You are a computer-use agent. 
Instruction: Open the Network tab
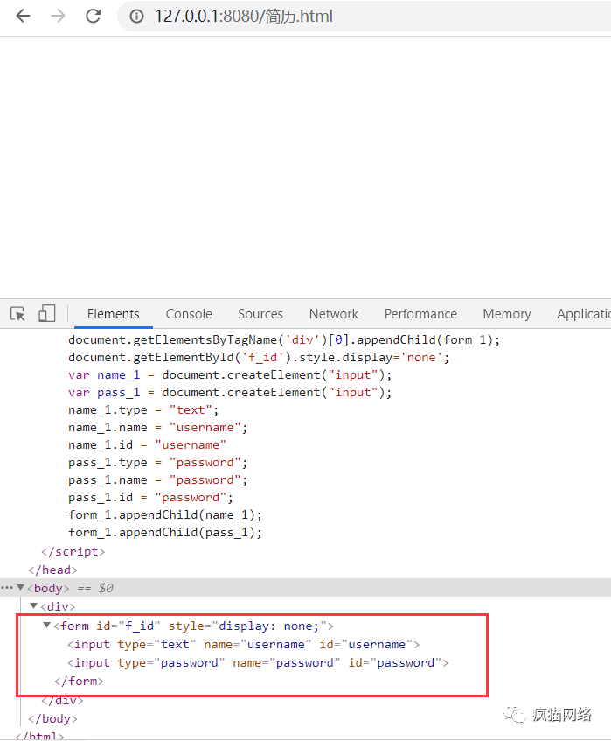(334, 314)
